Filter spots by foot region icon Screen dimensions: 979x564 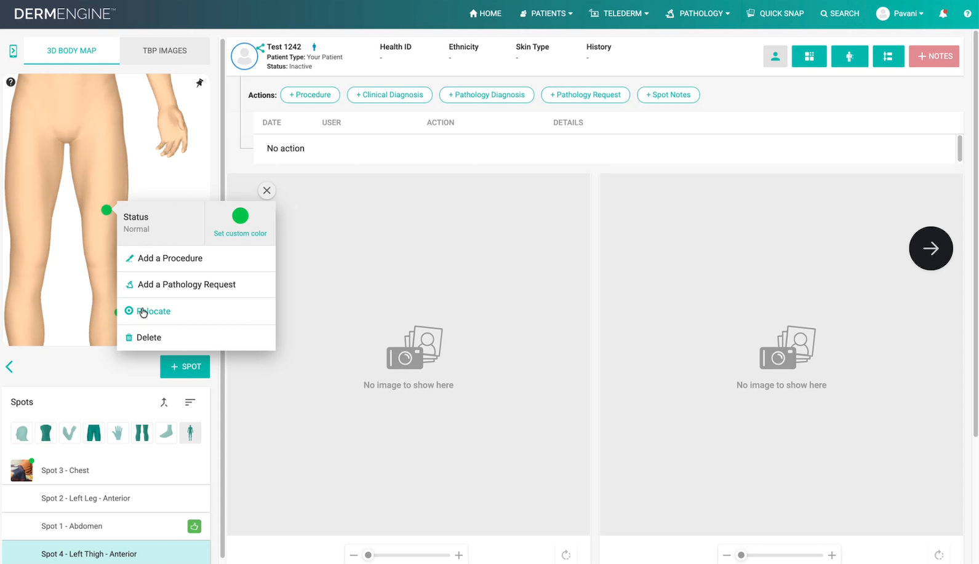pos(166,433)
